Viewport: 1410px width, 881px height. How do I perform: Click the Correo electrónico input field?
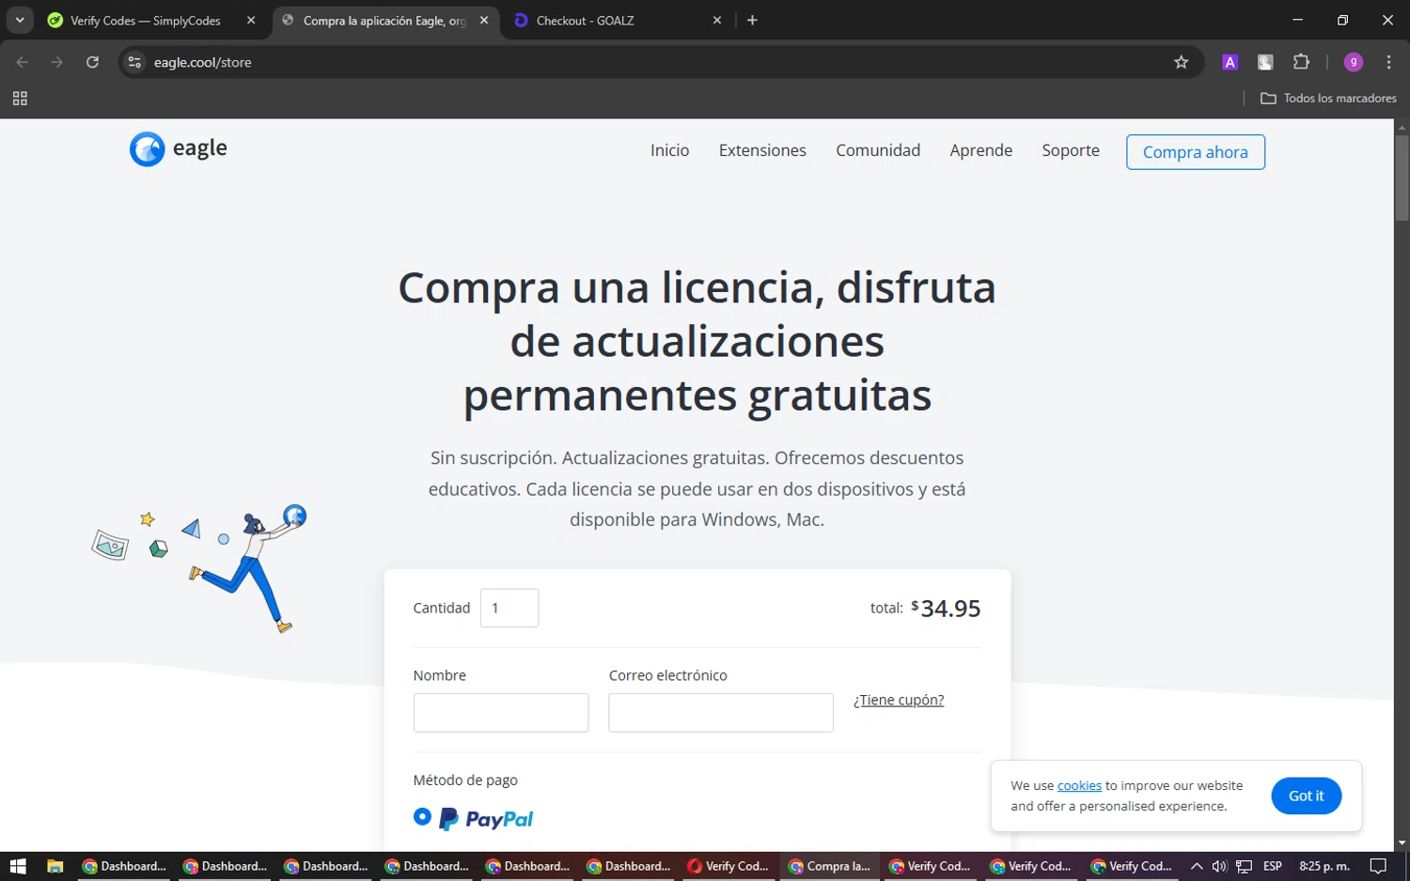(721, 713)
